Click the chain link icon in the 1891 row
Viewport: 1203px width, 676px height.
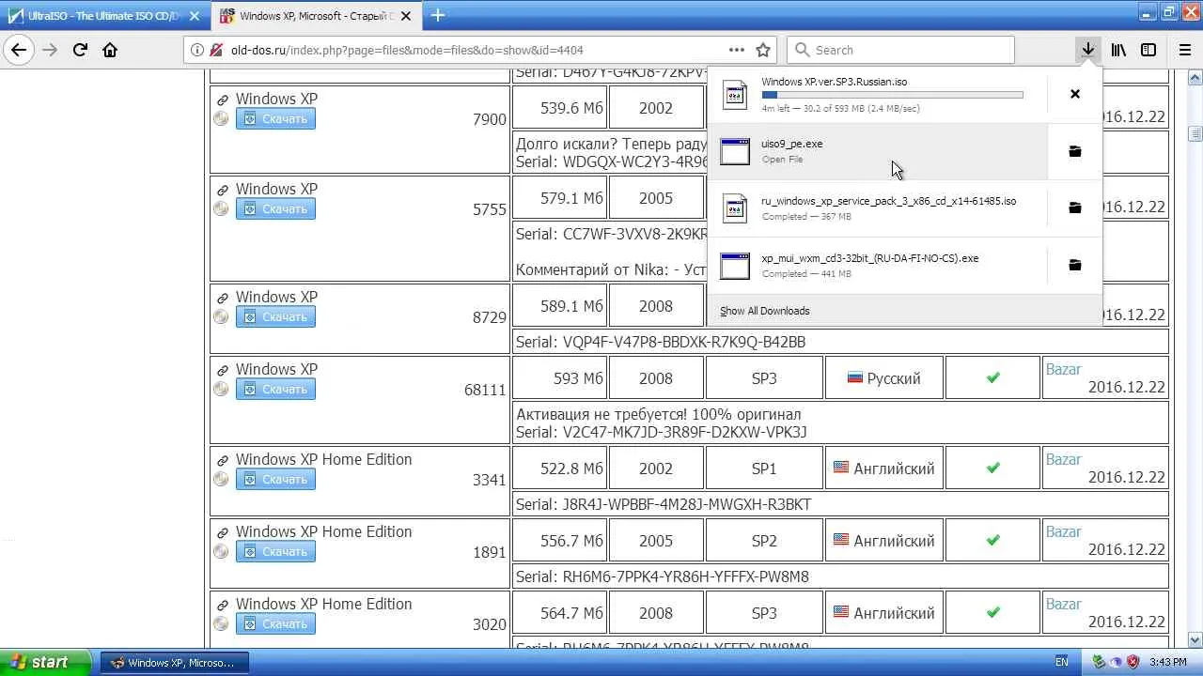point(223,532)
